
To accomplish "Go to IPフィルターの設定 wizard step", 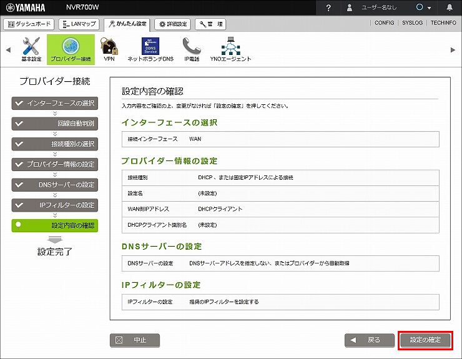I will [x=55, y=205].
